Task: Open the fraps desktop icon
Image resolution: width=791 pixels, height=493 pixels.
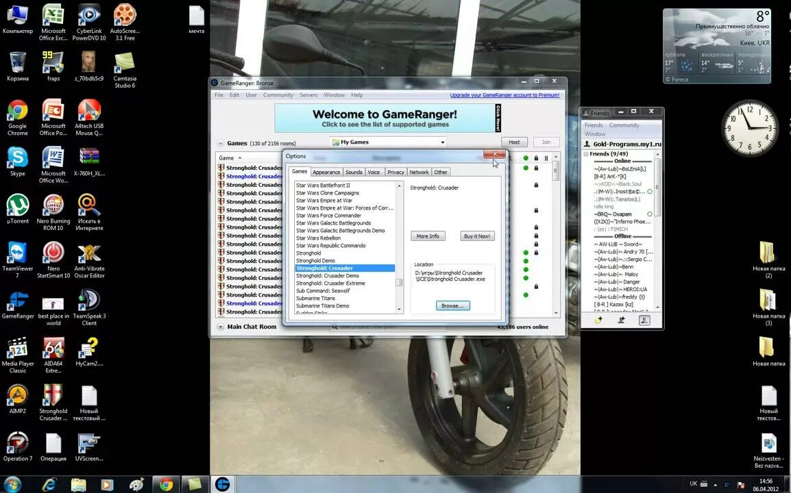Action: [x=53, y=66]
